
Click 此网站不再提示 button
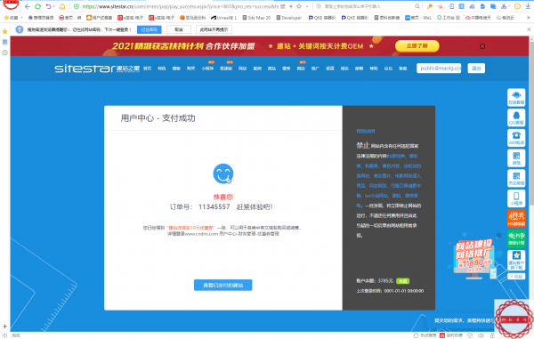[x=214, y=29]
